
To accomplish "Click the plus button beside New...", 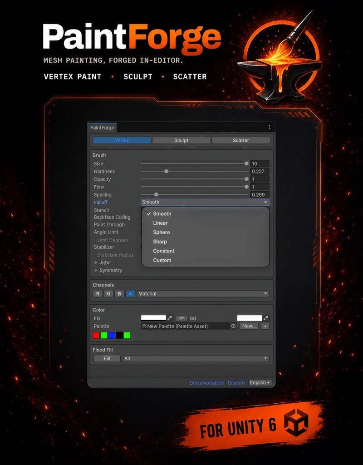I will click(x=265, y=326).
